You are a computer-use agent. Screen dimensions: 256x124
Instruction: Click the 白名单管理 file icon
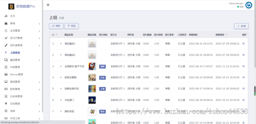[6, 96]
